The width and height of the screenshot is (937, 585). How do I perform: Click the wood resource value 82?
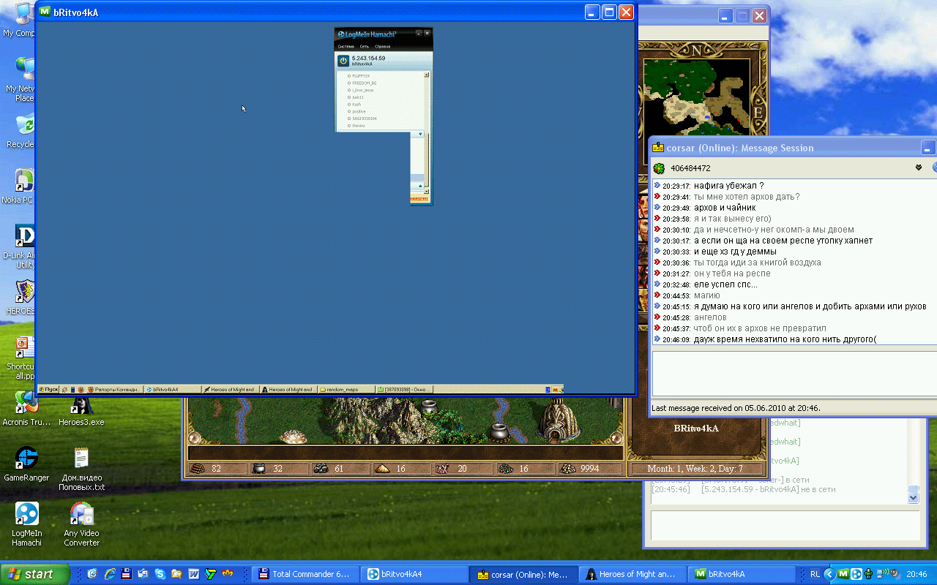pyautogui.click(x=216, y=469)
